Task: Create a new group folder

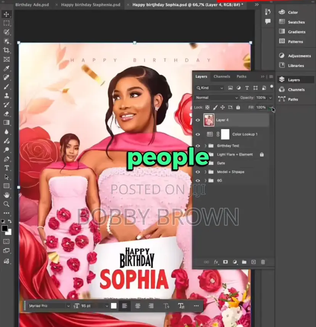Action: click(x=244, y=262)
